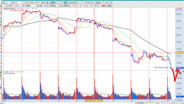Image resolution: width=184 pixels, height=104 pixels.
Task: Select the minute (분) chart button
Action: coord(53,3)
